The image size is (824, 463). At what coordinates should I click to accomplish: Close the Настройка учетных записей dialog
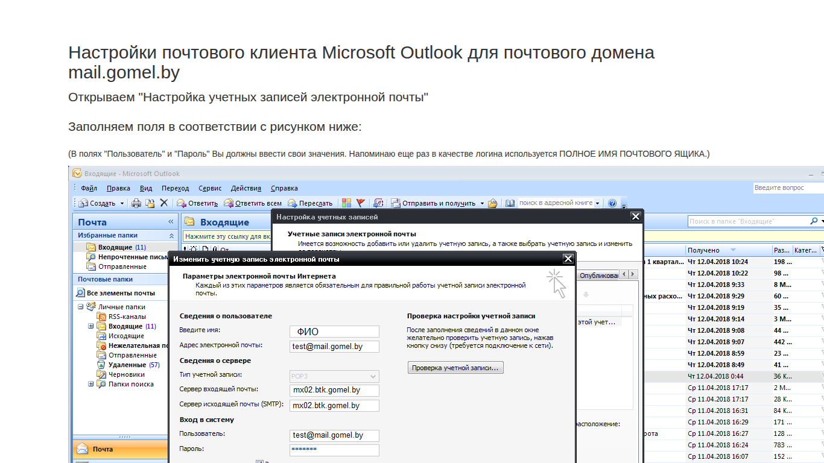tap(635, 216)
